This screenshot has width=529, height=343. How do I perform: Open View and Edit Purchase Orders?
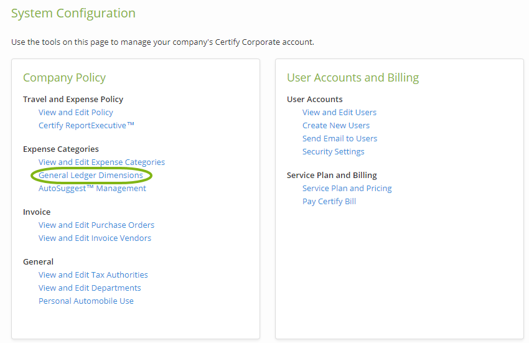pos(96,225)
